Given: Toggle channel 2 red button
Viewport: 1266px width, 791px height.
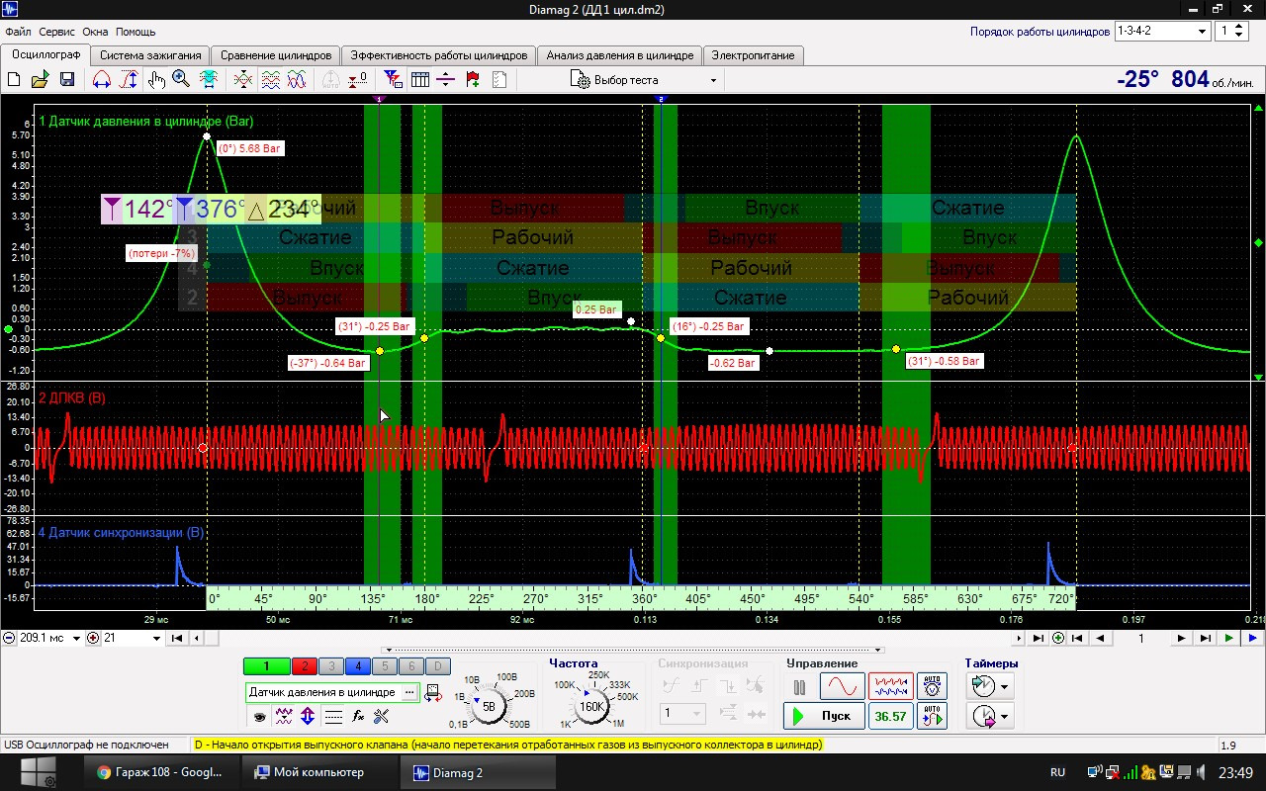Looking at the screenshot, I should pos(305,666).
